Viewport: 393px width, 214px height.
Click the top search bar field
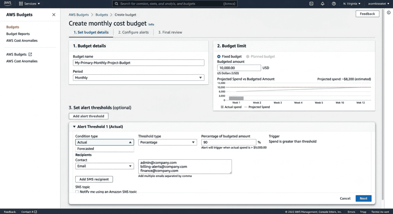point(175,4)
